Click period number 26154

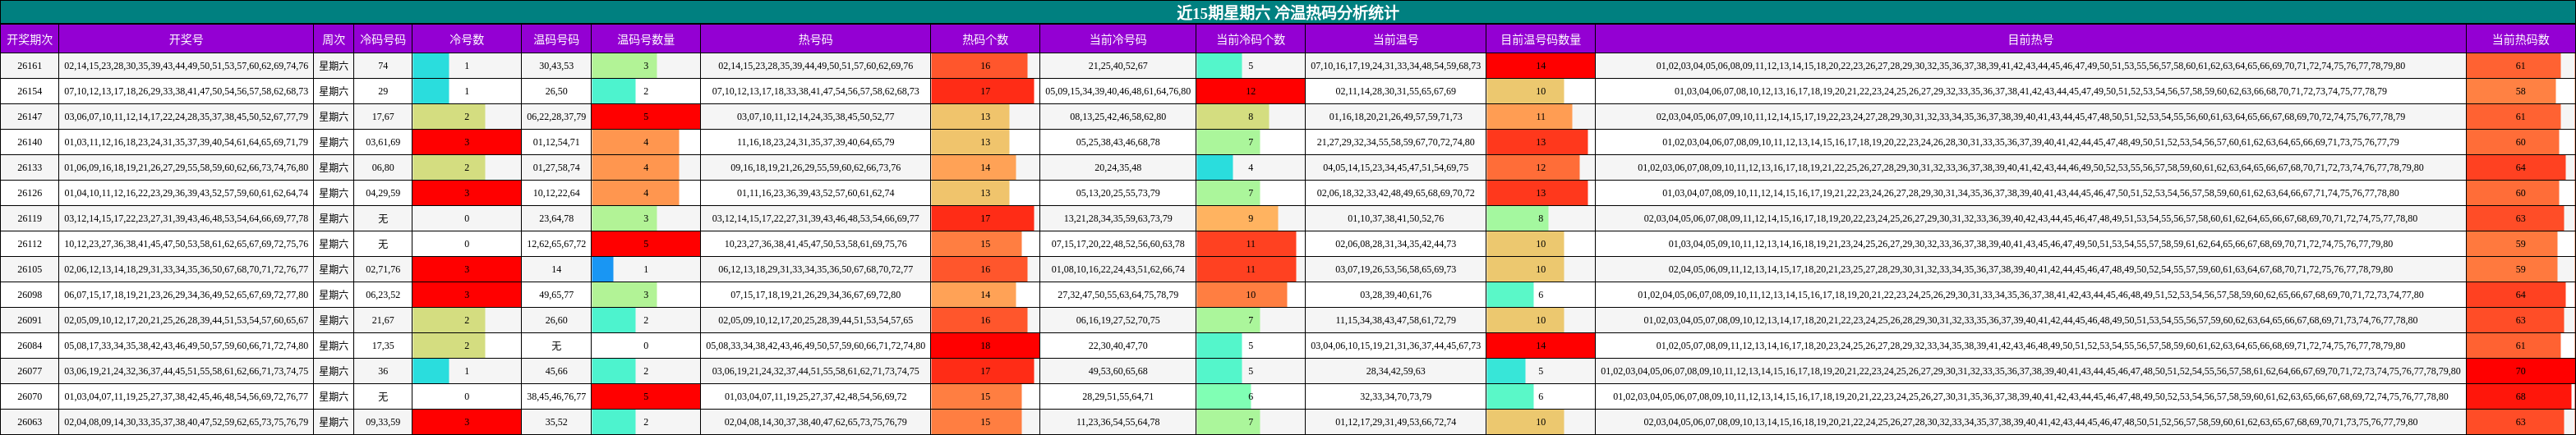click(x=29, y=91)
